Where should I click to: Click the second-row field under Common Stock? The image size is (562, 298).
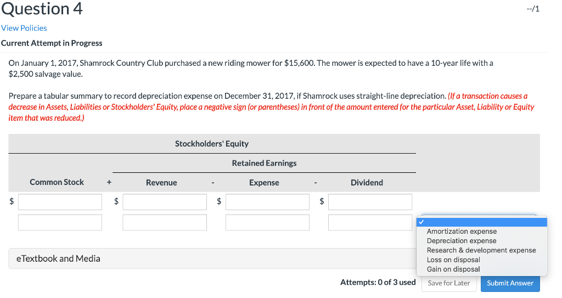click(60, 222)
